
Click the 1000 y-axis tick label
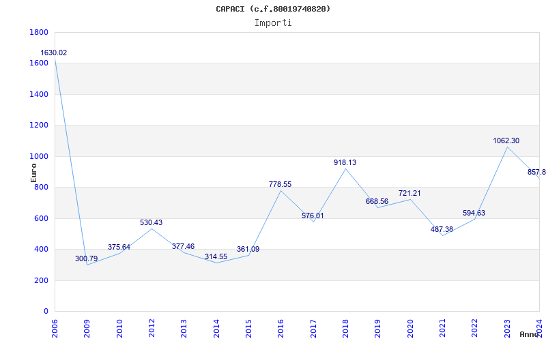[x=39, y=157]
